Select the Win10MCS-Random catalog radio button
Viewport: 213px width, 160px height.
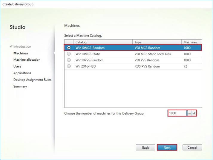(69, 48)
